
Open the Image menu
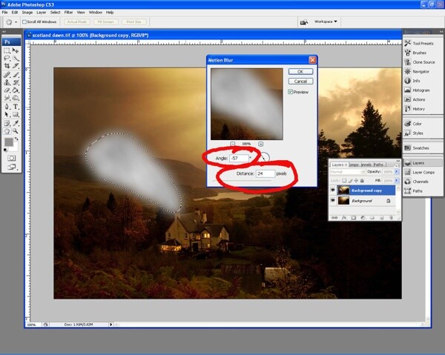pos(27,13)
